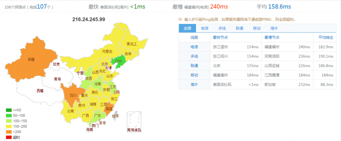
Task: Open the 移动 line row link
Action: pyautogui.click(x=194, y=75)
